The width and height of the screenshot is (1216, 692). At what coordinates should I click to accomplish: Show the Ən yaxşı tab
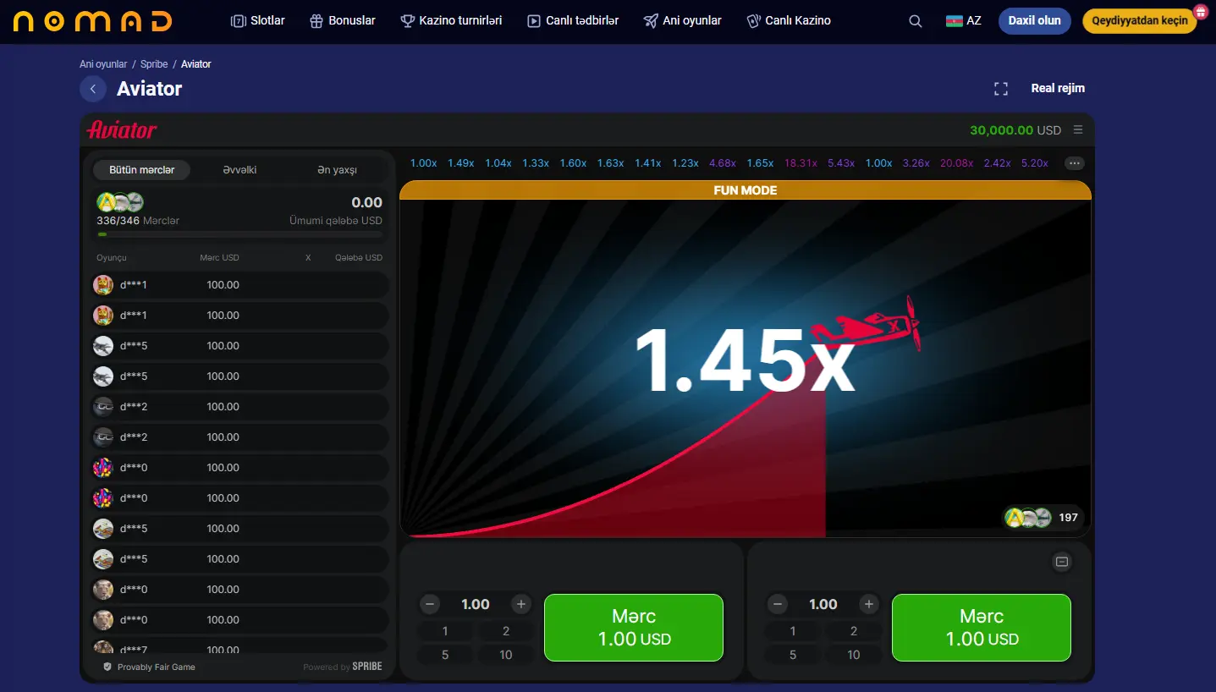tap(337, 170)
